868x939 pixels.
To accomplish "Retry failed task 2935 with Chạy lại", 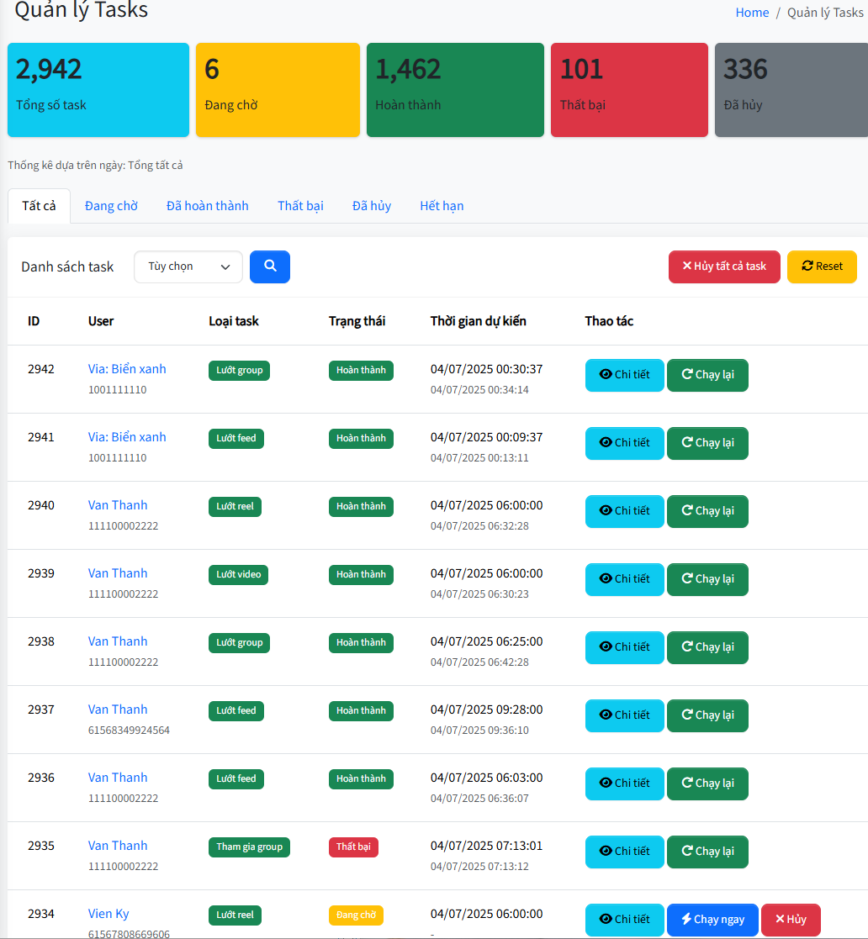I will 707,852.
